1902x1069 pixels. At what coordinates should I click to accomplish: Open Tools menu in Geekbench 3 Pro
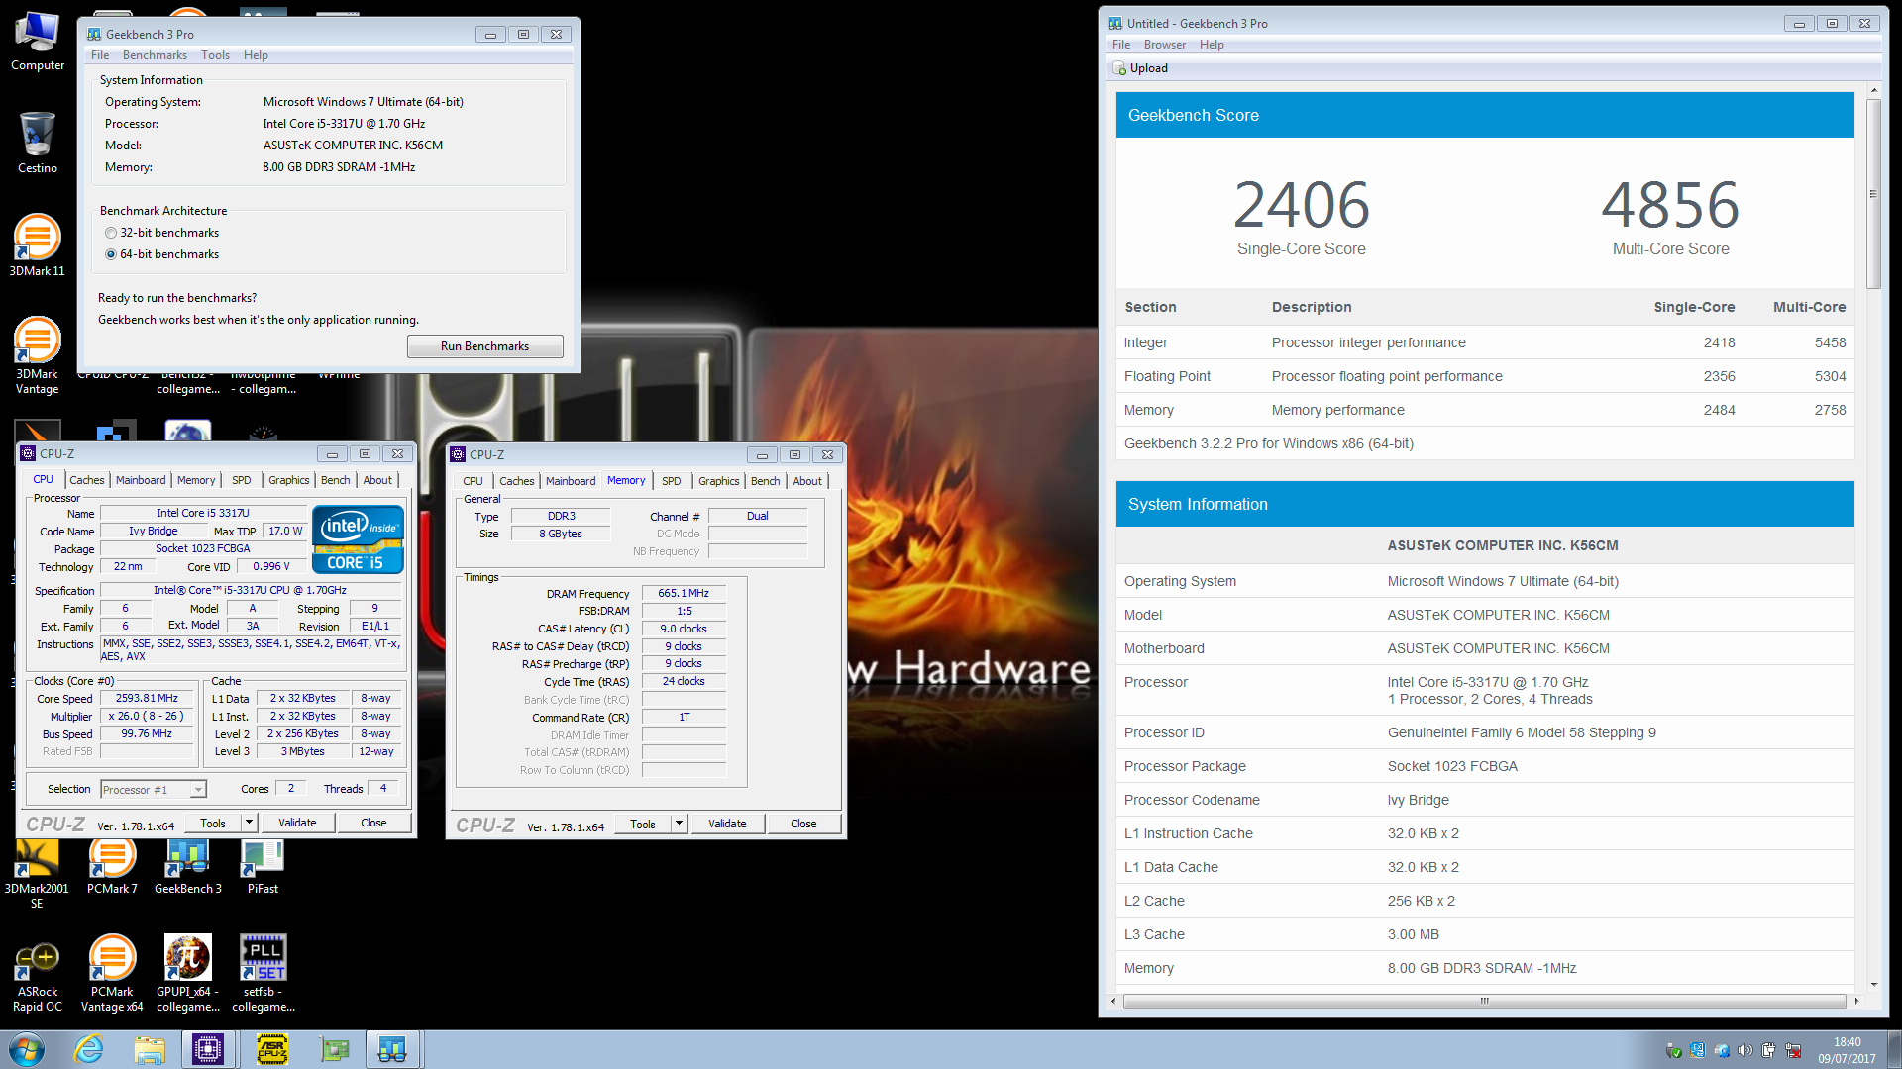[215, 55]
